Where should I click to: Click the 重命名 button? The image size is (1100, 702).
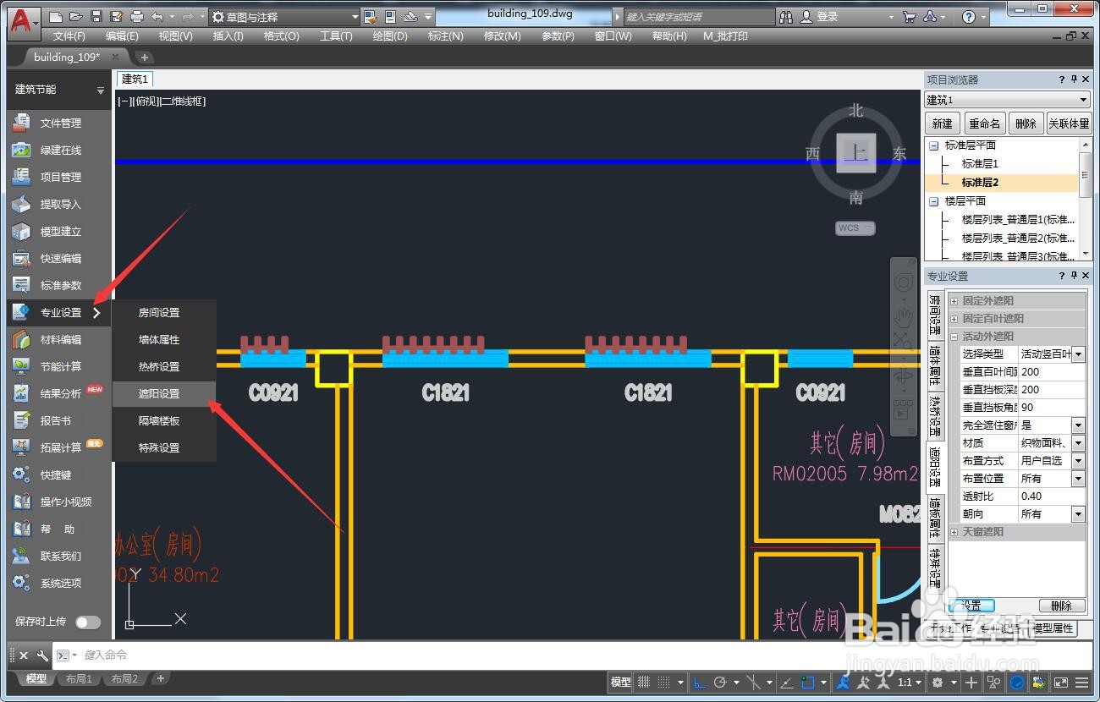point(984,123)
